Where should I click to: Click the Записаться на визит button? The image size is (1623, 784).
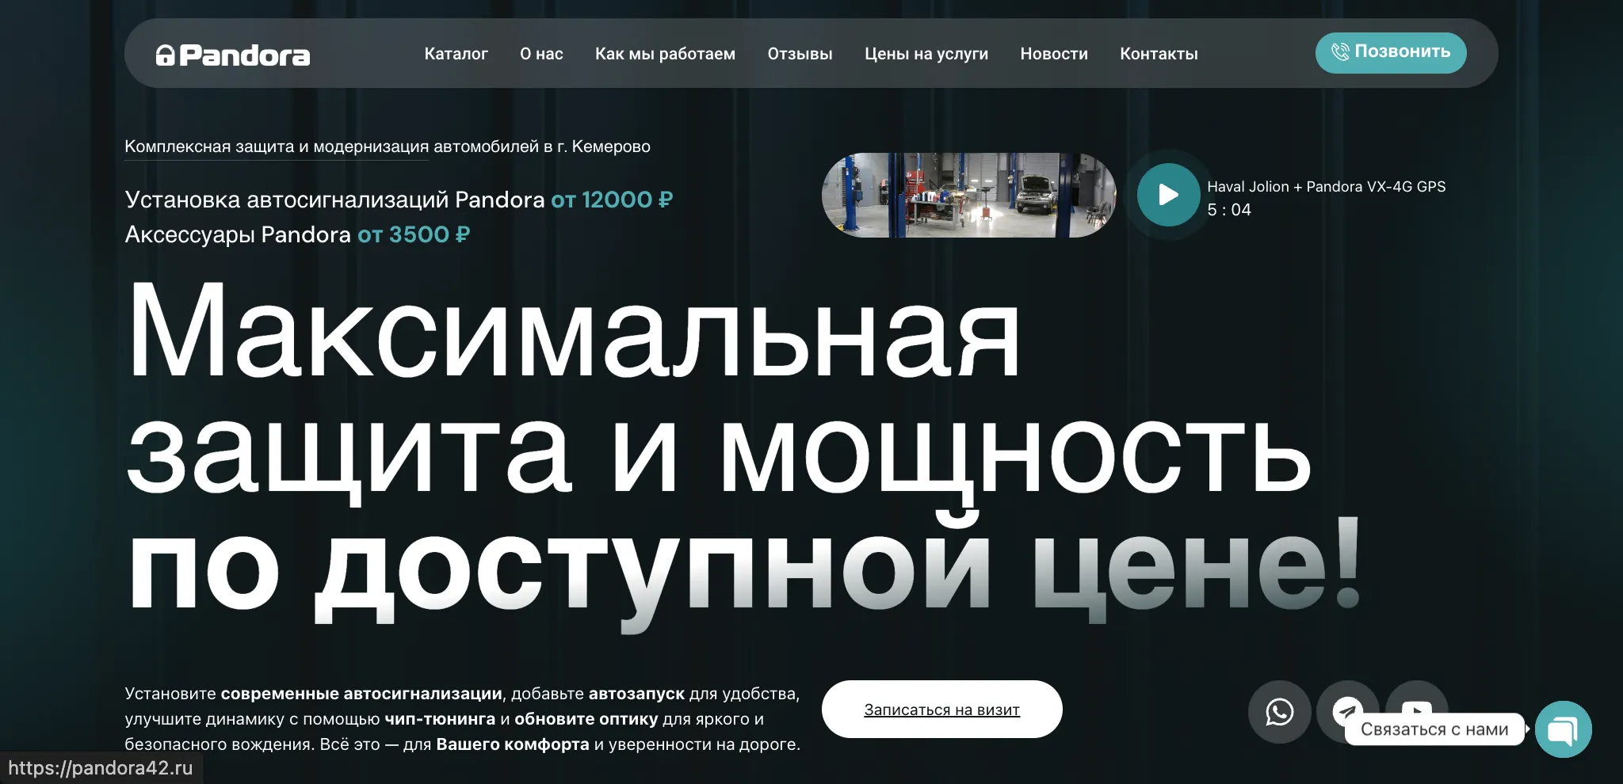coord(941,710)
